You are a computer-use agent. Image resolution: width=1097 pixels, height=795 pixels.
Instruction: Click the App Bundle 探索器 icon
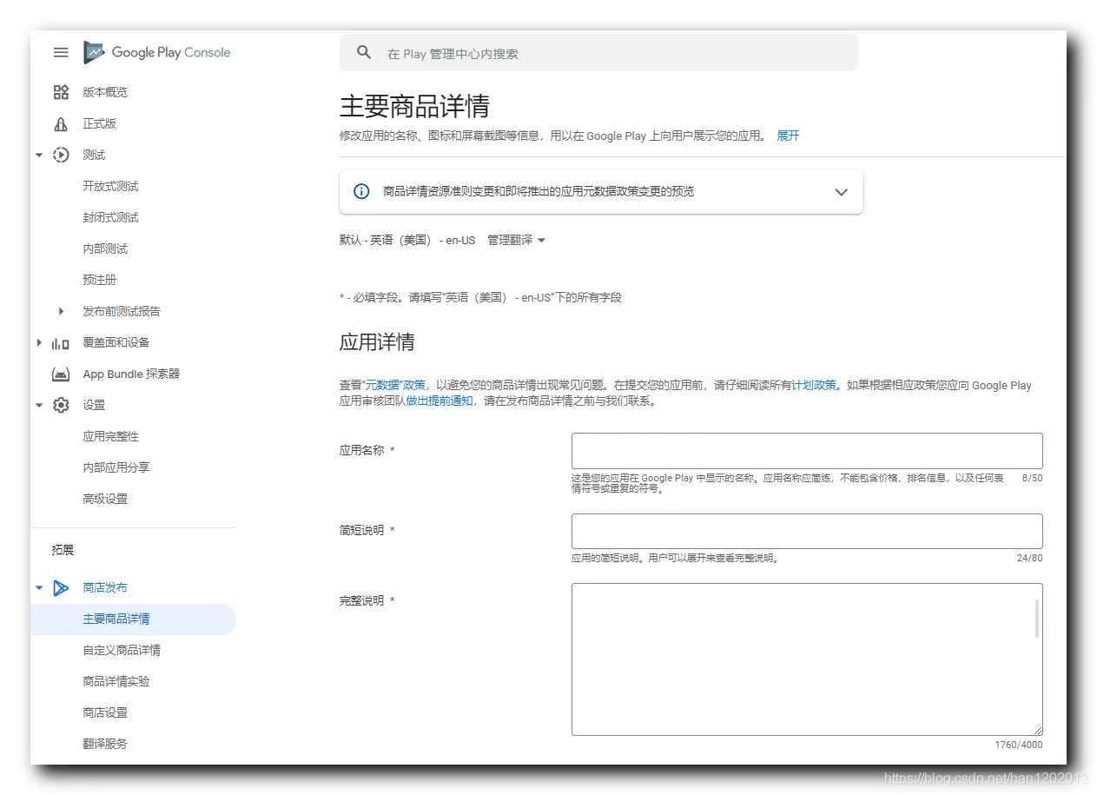coord(61,374)
